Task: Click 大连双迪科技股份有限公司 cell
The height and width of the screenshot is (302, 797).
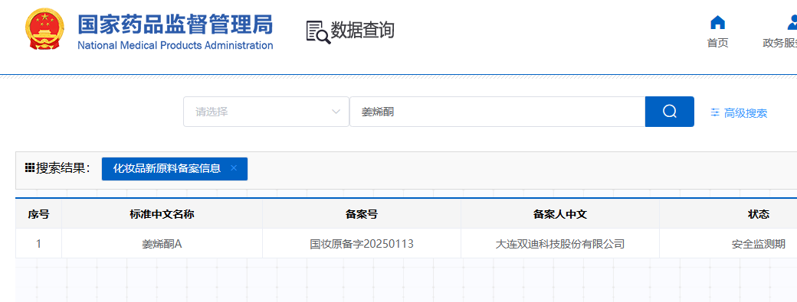Action: [560, 244]
